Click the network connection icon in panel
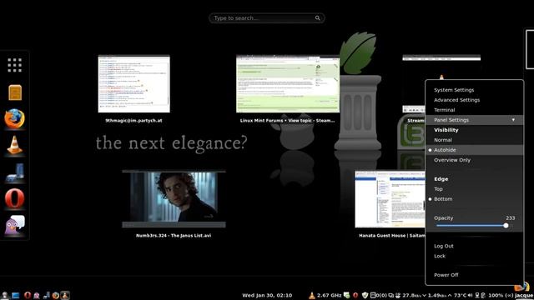The height and width of the screenshot is (300, 534). [477, 295]
